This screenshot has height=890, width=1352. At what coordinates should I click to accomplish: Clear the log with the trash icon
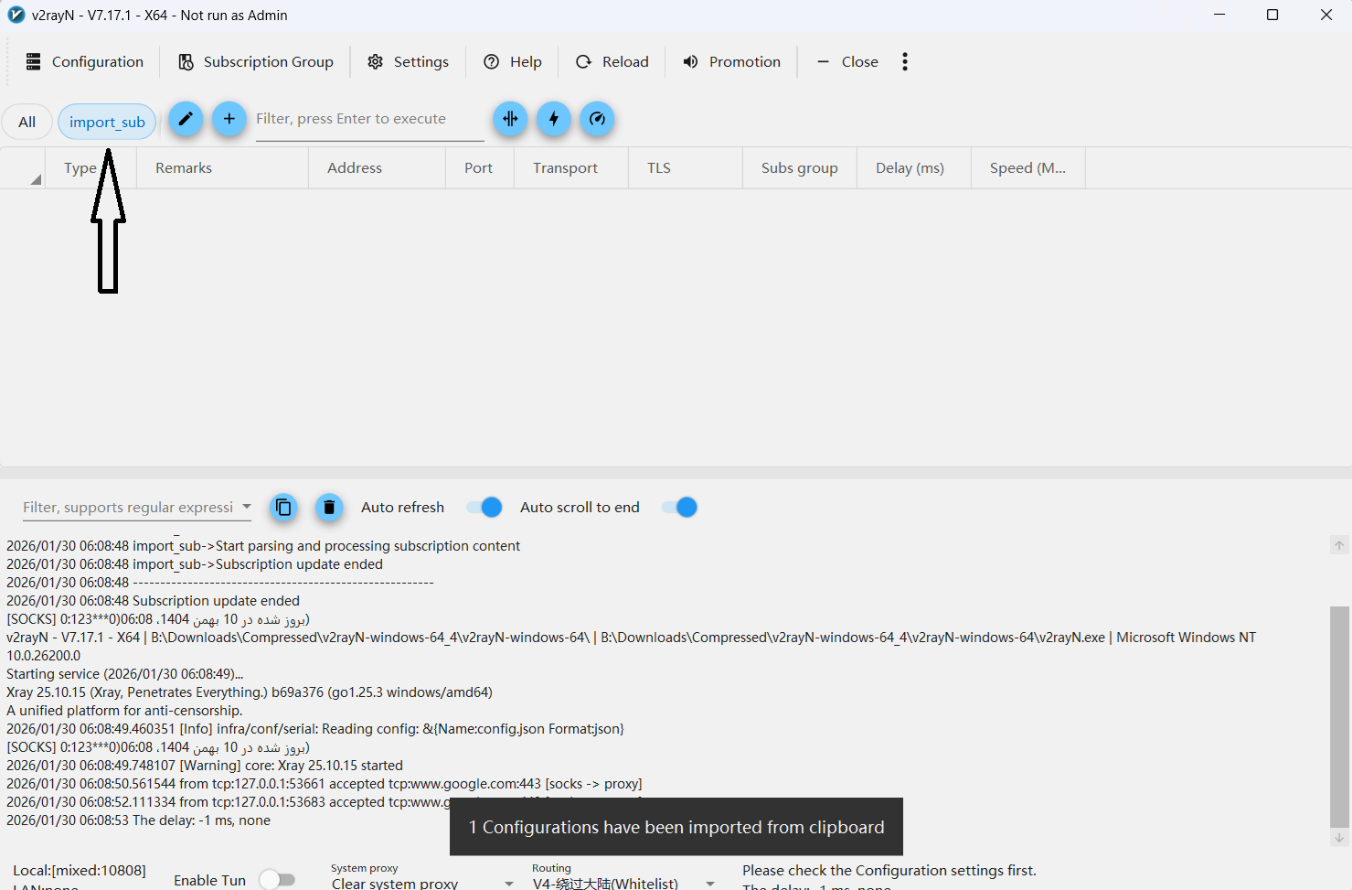click(329, 507)
